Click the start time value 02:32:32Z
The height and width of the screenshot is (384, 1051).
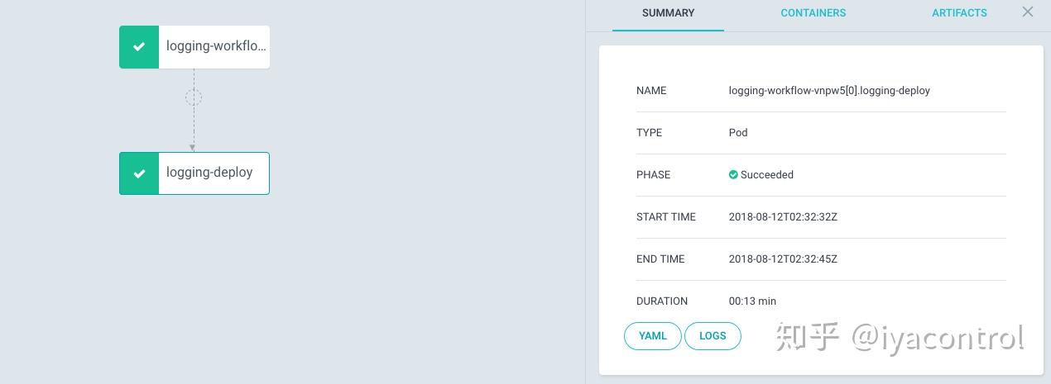coord(783,217)
